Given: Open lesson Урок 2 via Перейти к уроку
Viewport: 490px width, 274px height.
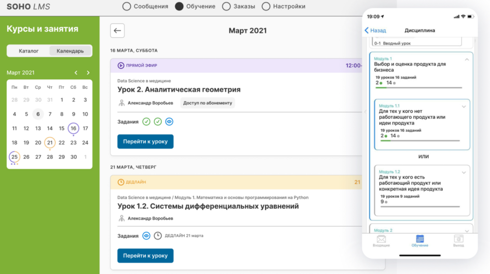Looking at the screenshot, I should (x=145, y=141).
